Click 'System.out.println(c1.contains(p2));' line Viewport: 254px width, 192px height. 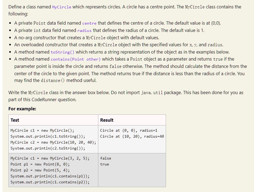50,182
